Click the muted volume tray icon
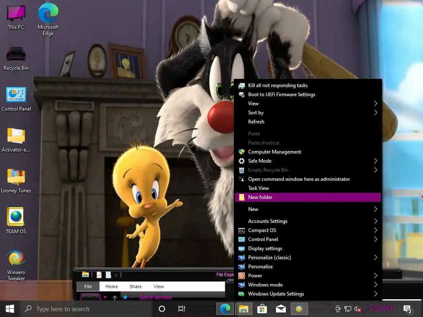This screenshot has height=317, width=423. pos(357,309)
